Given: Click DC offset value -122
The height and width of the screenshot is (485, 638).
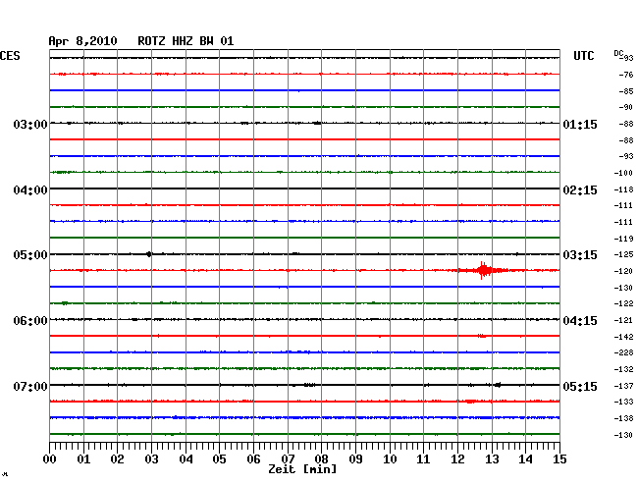Looking at the screenshot, I should tap(623, 304).
